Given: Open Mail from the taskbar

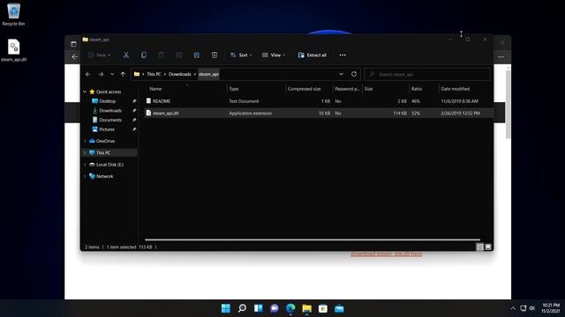Looking at the screenshot, I should [339, 308].
